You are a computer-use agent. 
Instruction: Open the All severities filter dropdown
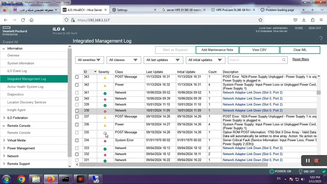pyautogui.click(x=89, y=60)
